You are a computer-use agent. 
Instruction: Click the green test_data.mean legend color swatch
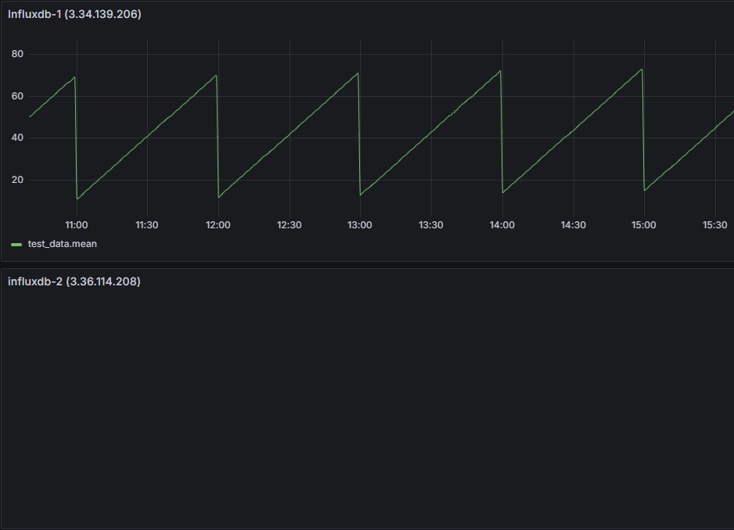[x=16, y=245]
